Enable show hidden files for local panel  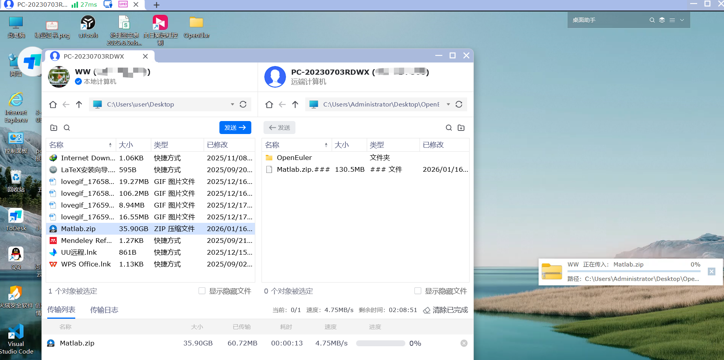coord(202,291)
